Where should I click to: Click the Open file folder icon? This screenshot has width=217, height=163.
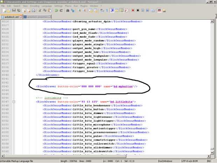click(x=9, y=11)
